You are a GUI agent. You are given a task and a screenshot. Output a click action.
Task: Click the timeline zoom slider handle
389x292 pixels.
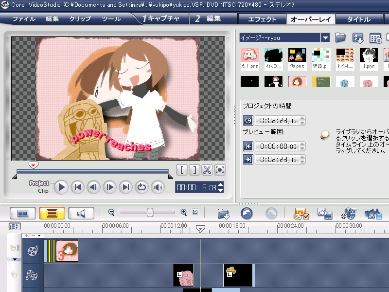point(150,213)
